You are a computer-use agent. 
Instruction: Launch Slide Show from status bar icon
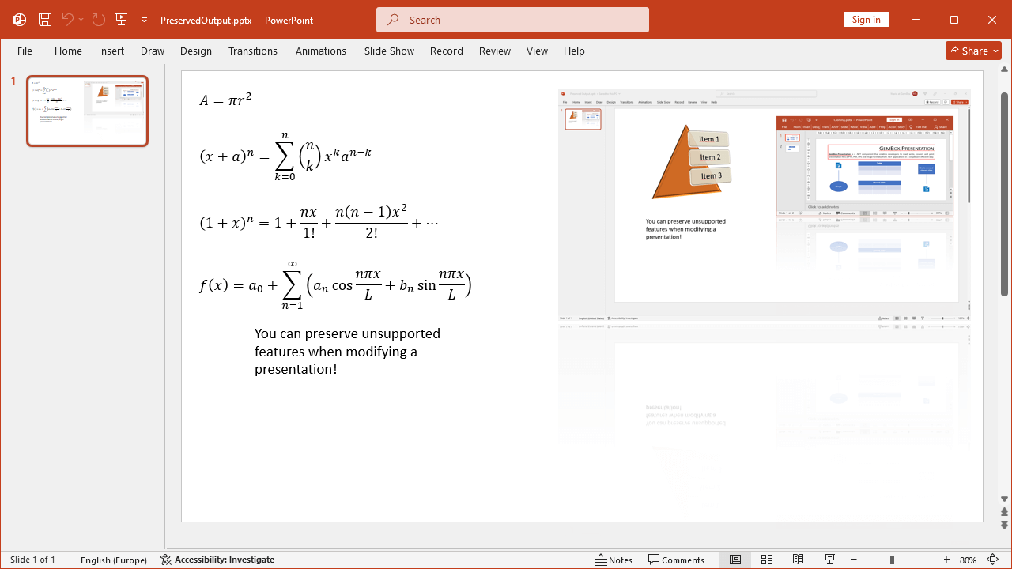(x=829, y=560)
